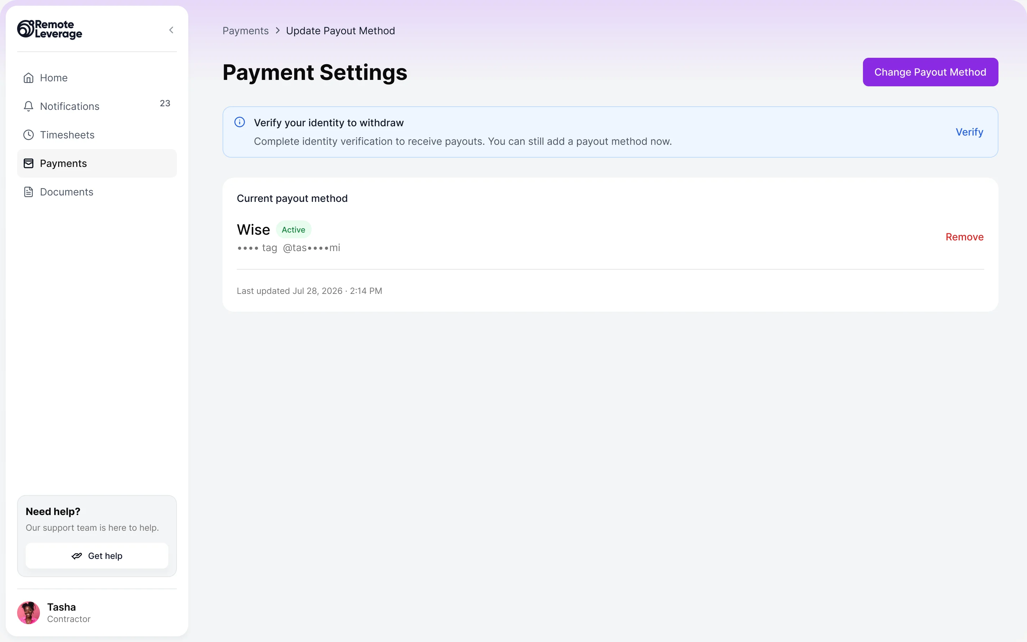Image resolution: width=1027 pixels, height=642 pixels.
Task: Click Tasha's profile avatar
Action: point(29,613)
